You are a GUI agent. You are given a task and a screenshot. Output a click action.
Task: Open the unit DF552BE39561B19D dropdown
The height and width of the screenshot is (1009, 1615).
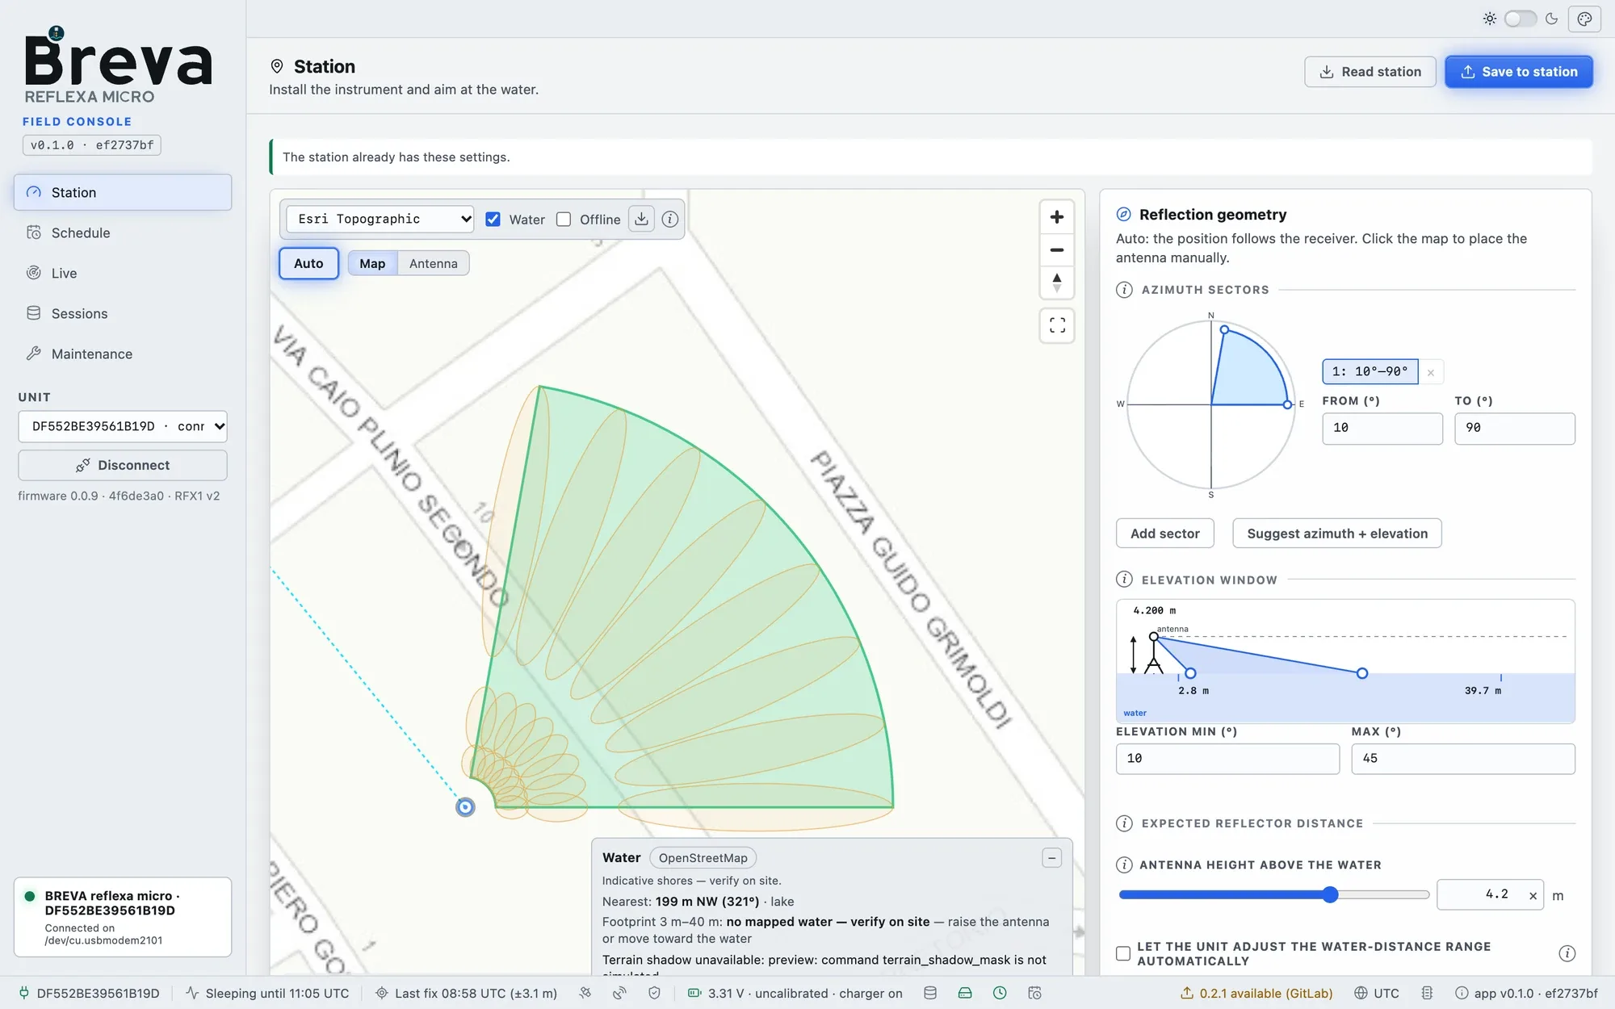click(x=123, y=426)
